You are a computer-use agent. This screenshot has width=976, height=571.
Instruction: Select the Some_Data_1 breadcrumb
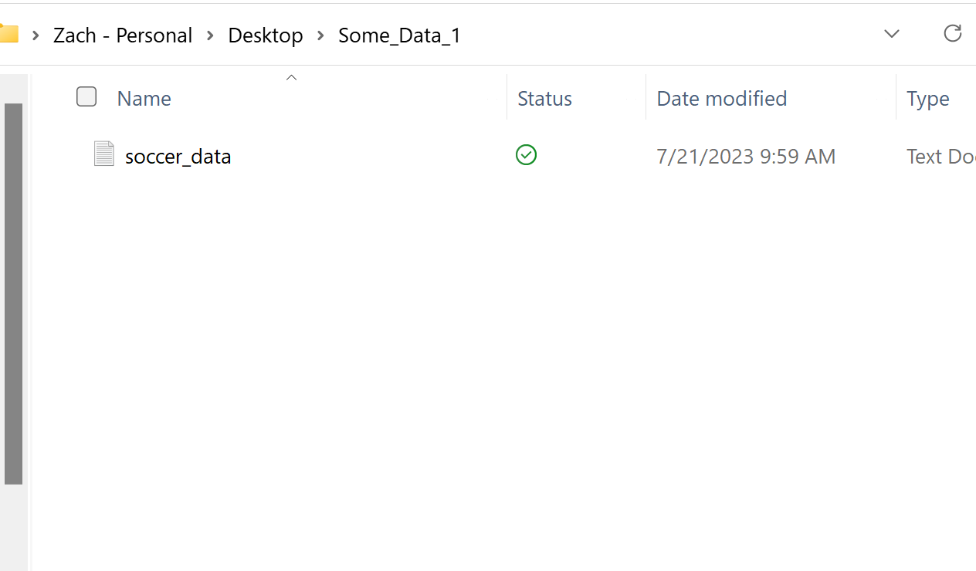[x=399, y=35]
